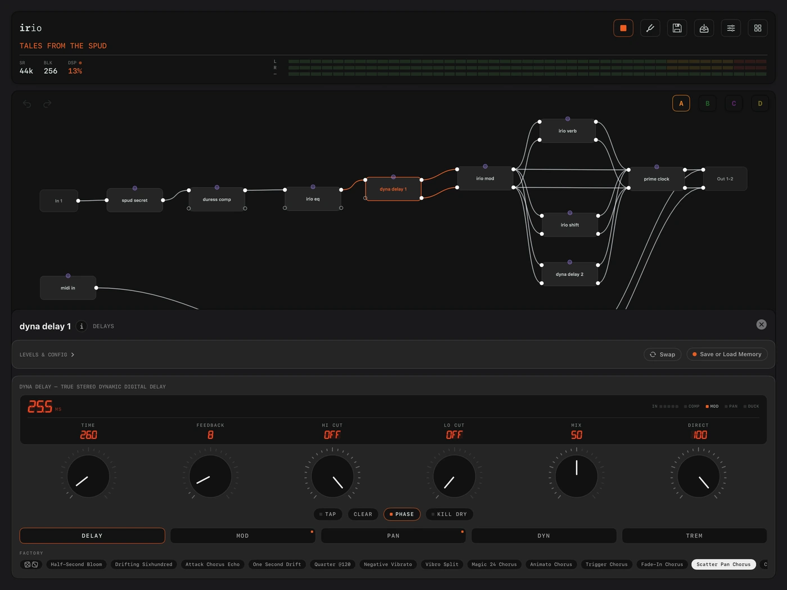787x590 pixels.
Task: Switch to the MOD tab
Action: coord(242,535)
